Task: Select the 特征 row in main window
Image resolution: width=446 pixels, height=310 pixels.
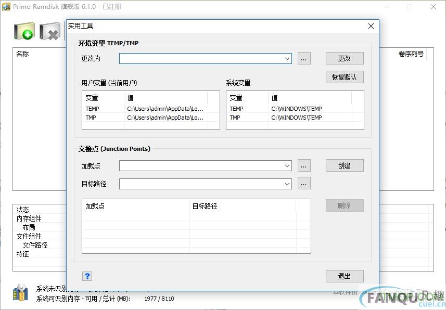Action: pos(40,254)
